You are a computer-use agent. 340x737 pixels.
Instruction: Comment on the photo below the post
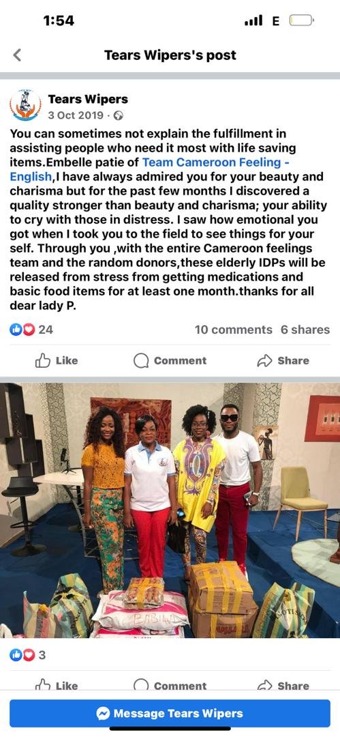170,685
